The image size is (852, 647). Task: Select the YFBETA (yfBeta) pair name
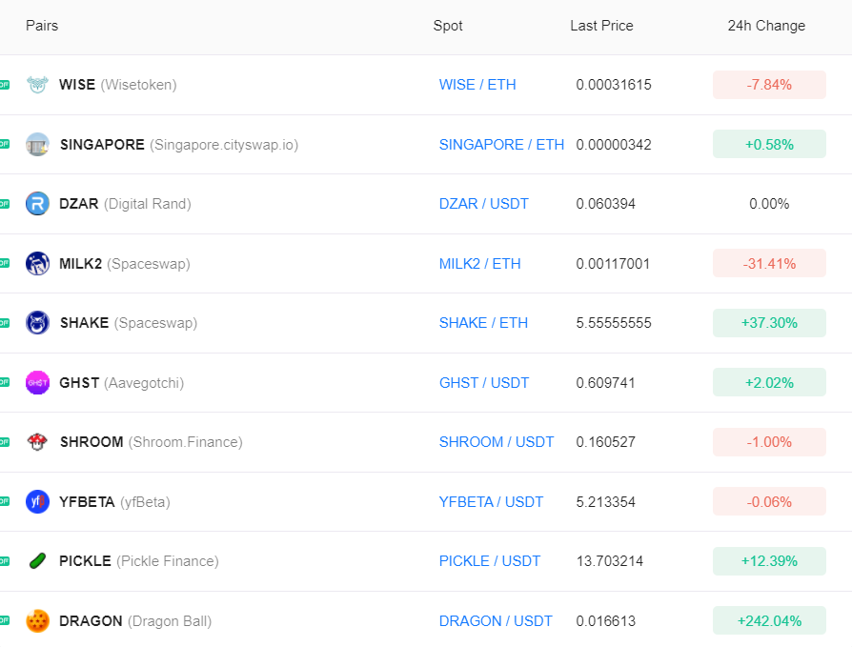pos(114,501)
